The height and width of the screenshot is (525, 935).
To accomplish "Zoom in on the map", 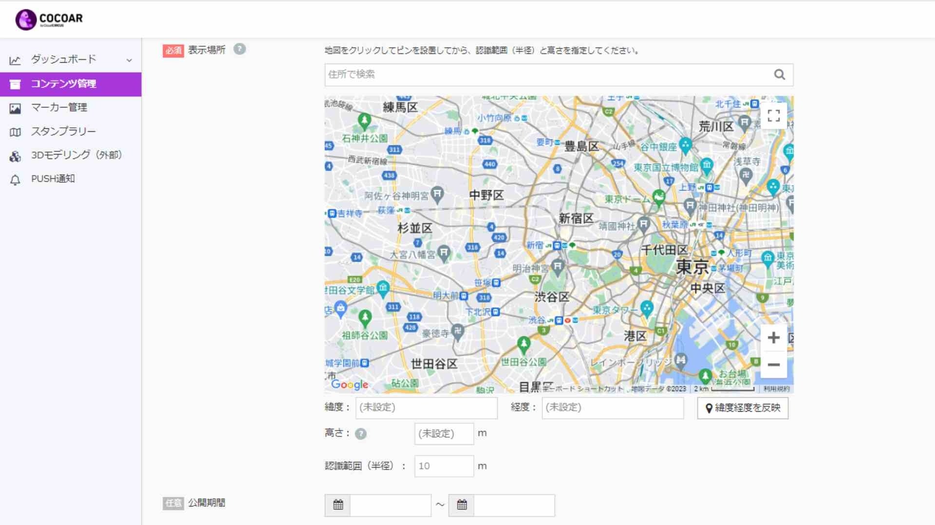I will [773, 337].
